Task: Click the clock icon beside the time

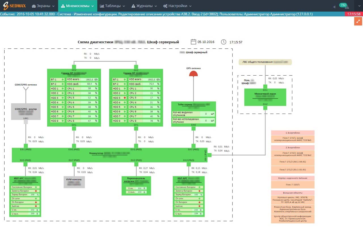Action: click(223, 42)
